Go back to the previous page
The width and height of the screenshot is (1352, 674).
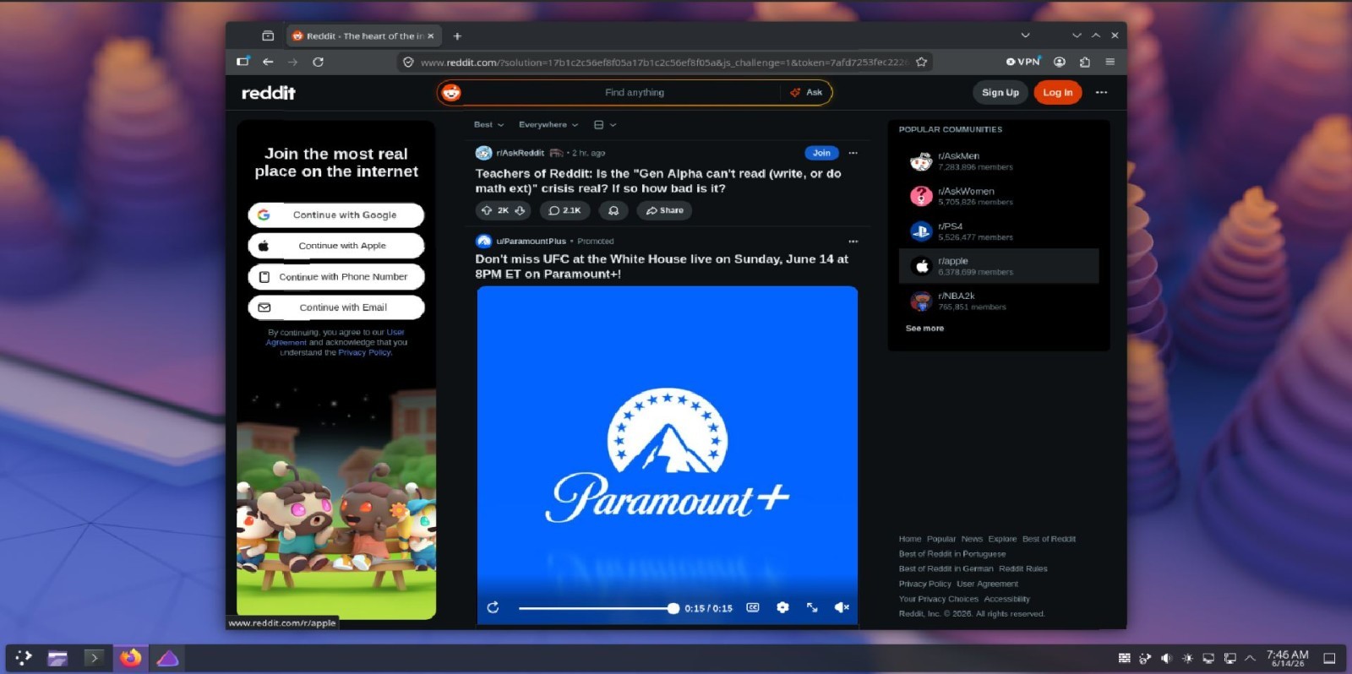(x=268, y=62)
